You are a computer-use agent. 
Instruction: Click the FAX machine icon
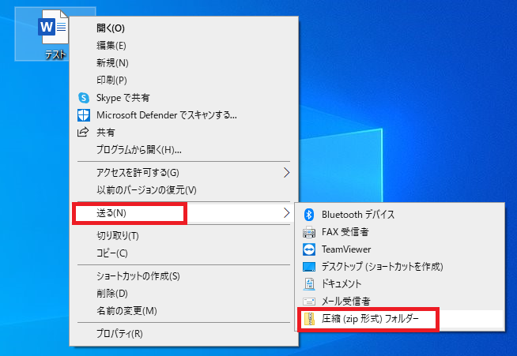pyautogui.click(x=309, y=232)
